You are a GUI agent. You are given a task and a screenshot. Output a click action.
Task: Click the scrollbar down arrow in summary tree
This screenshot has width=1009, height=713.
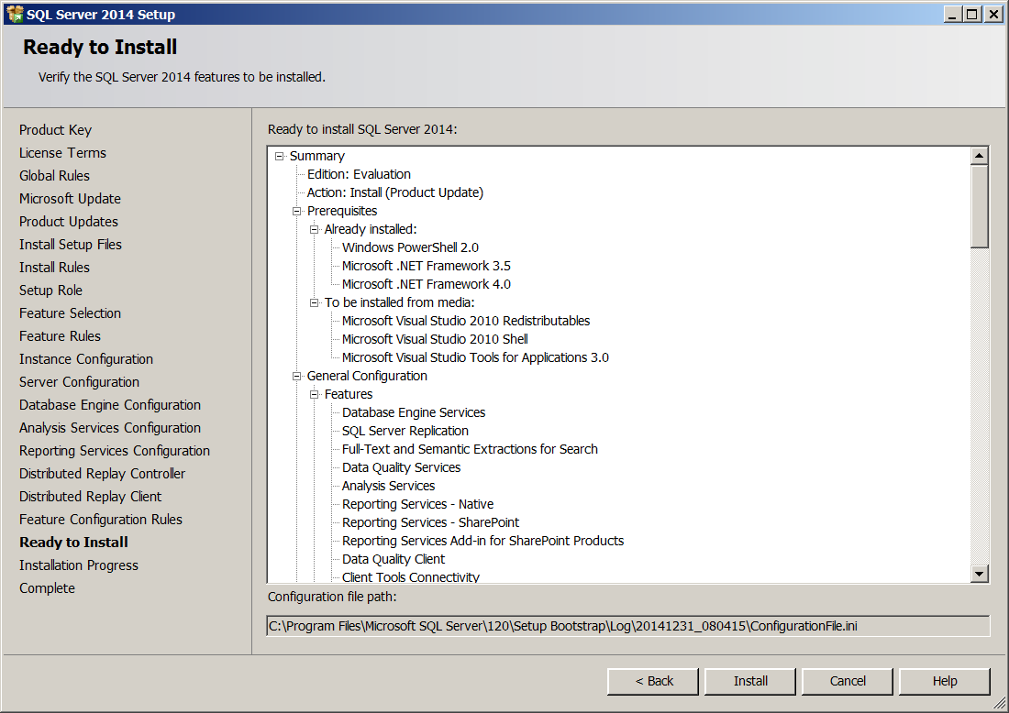980,574
